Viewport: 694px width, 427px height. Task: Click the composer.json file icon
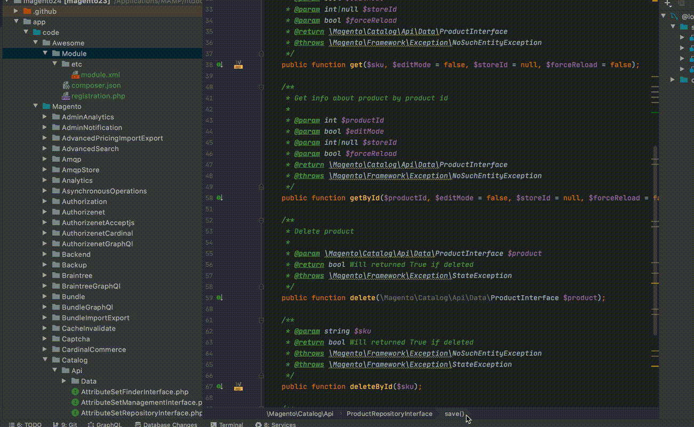(66, 85)
